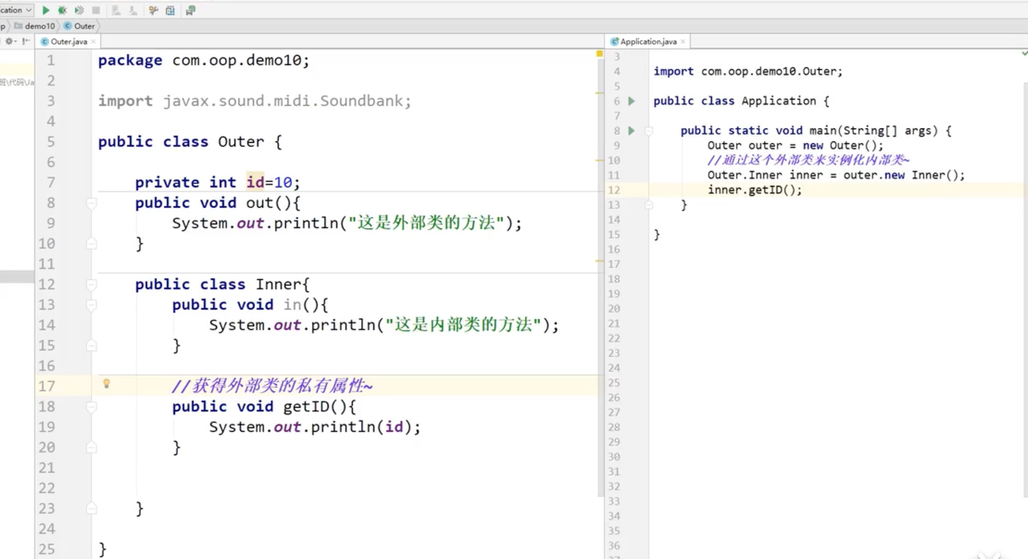Click the demo10 breadcrumb
The image size is (1028, 559).
pos(40,26)
